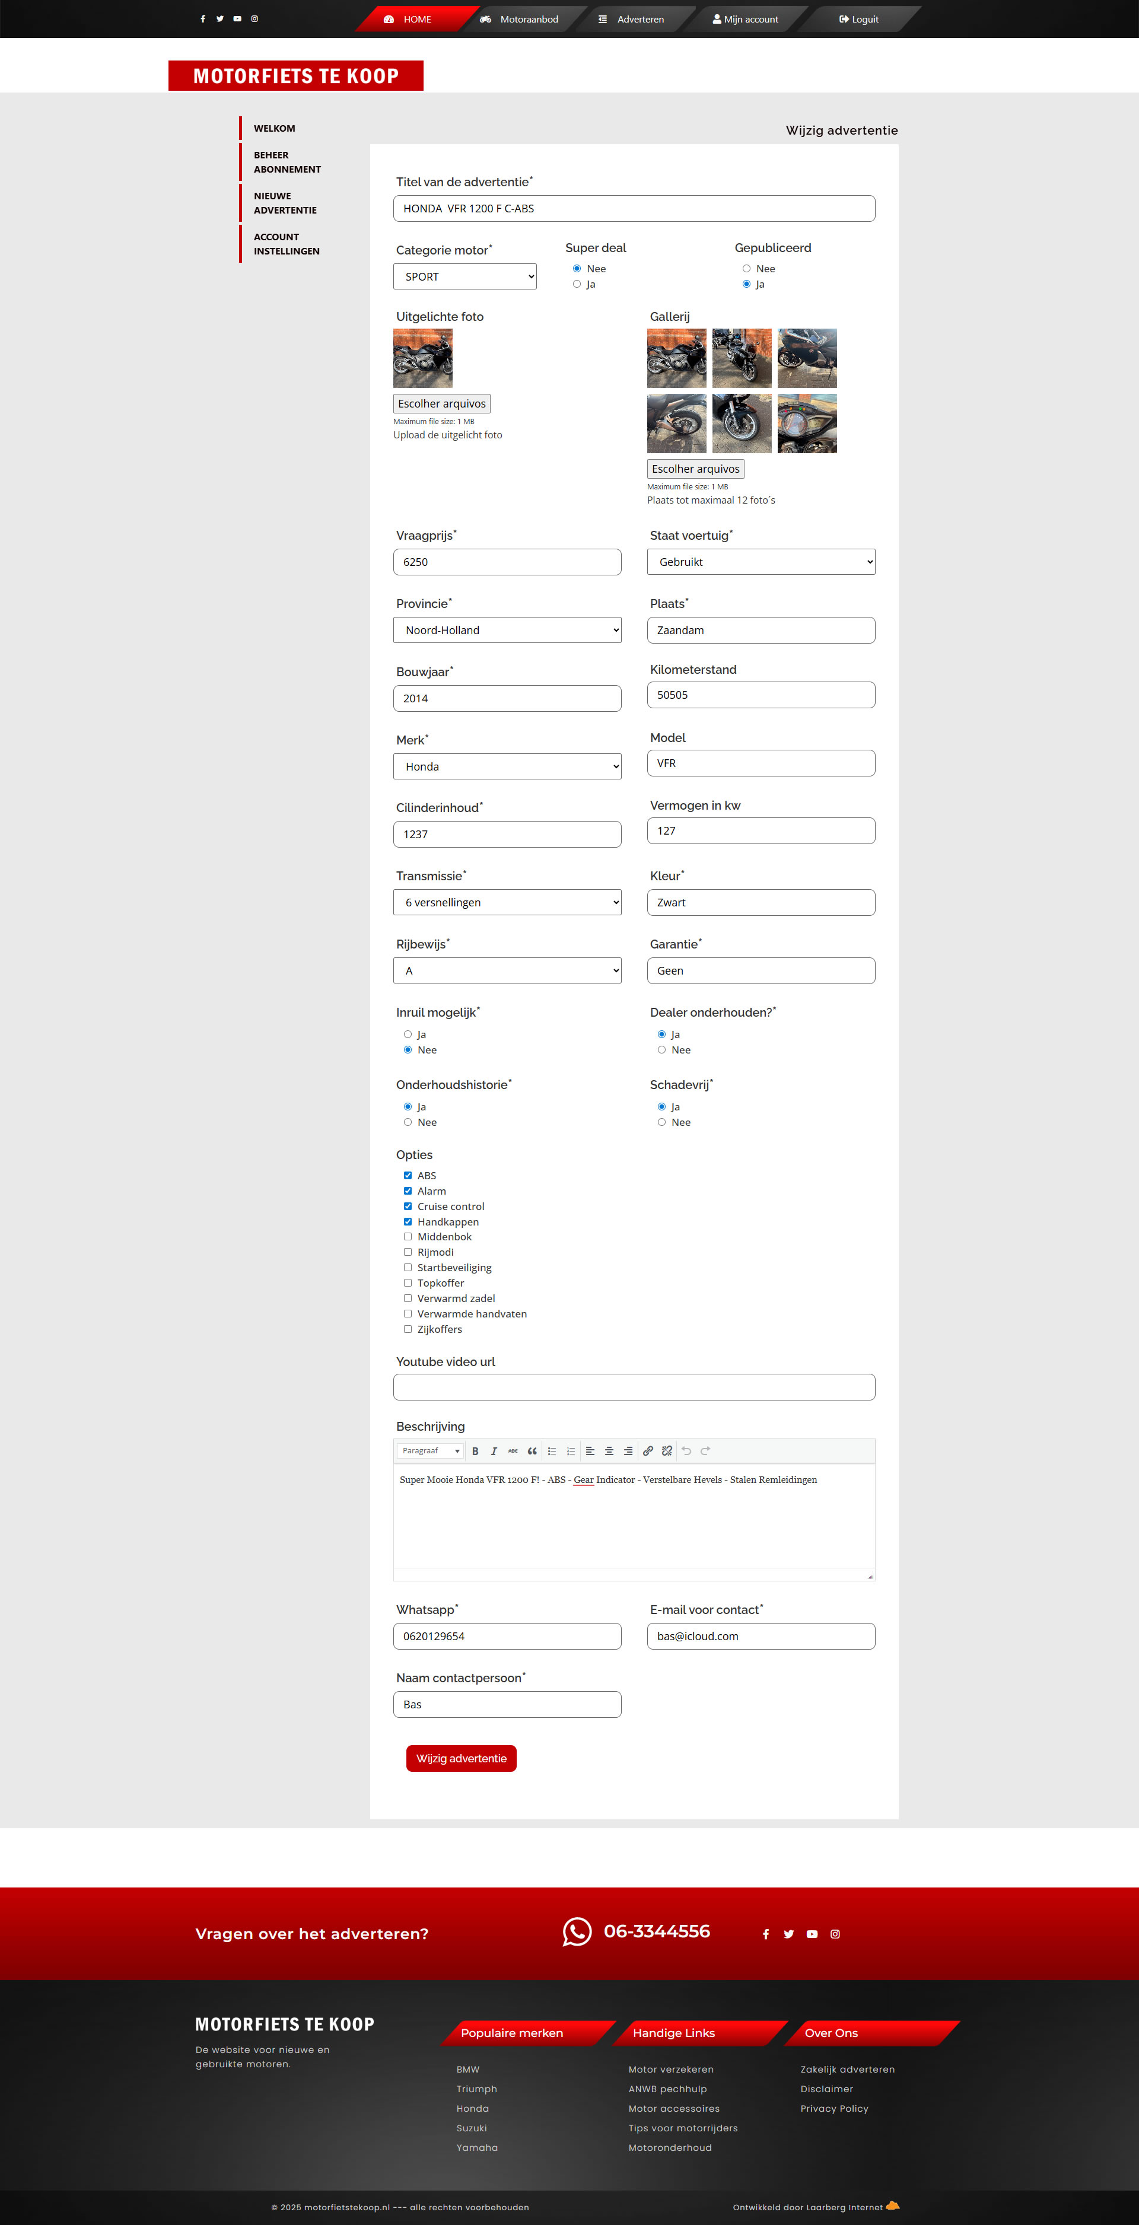Go to Nieuwe Advertentie in sidebar
The height and width of the screenshot is (2225, 1139).
tap(285, 203)
